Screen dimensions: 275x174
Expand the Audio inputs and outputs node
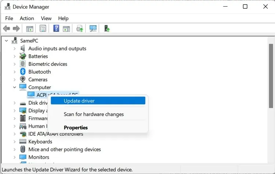(14, 49)
